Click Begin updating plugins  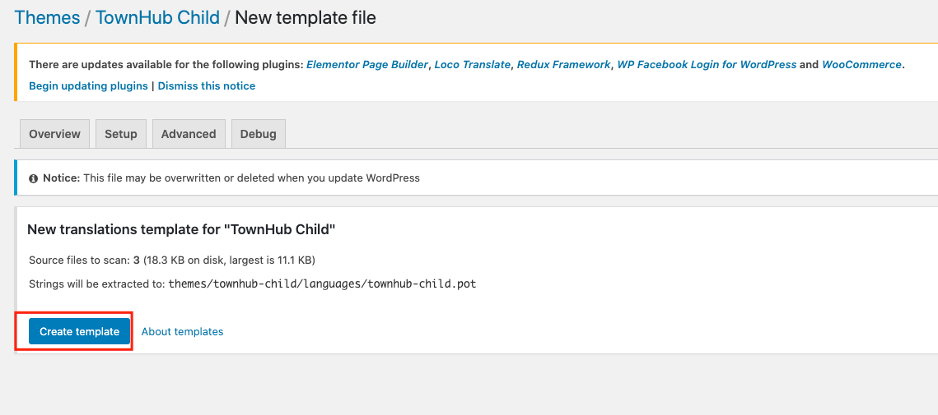88,86
